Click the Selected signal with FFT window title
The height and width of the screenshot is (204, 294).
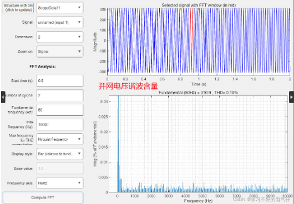tap(199, 5)
